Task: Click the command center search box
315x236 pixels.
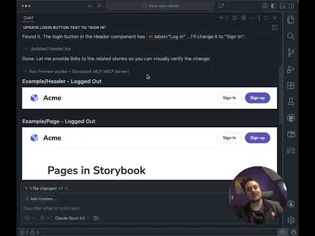Action: pos(160,6)
